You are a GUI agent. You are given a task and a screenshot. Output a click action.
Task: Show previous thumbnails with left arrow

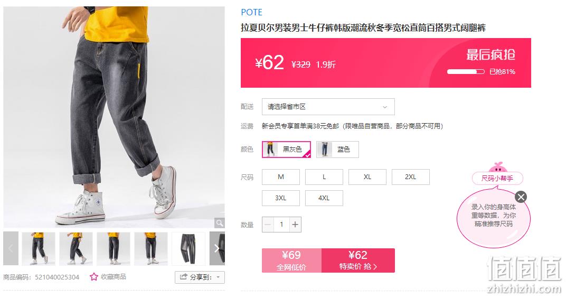pyautogui.click(x=11, y=248)
